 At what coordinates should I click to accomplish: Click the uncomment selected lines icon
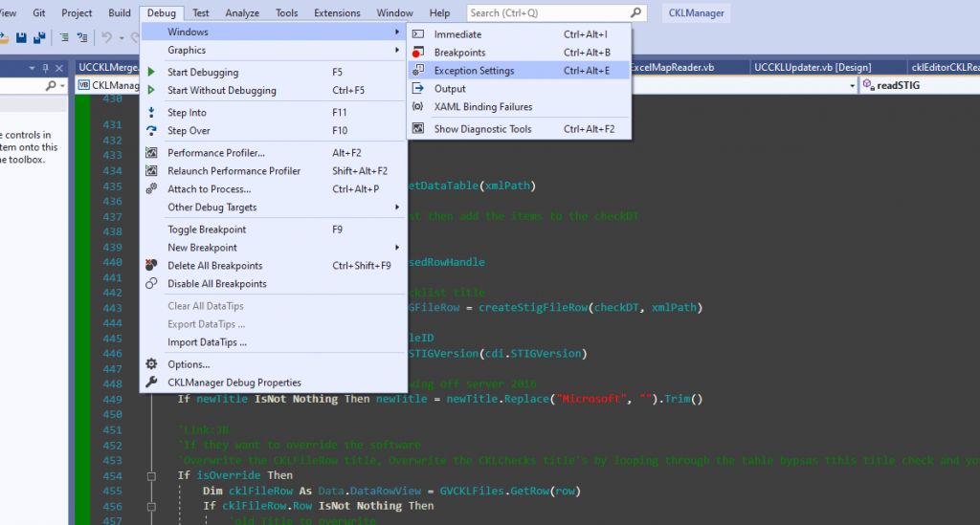coord(82,38)
